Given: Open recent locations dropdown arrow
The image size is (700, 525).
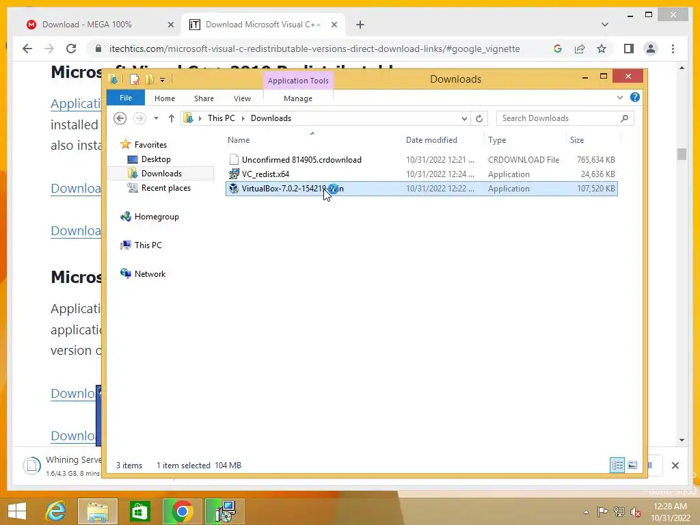Looking at the screenshot, I should (x=156, y=118).
